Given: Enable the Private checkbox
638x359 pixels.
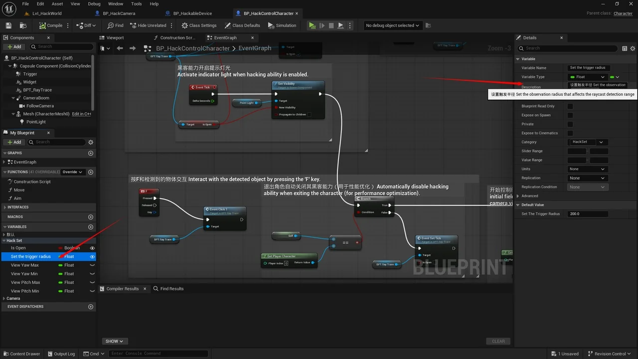Looking at the screenshot, I should [x=570, y=124].
